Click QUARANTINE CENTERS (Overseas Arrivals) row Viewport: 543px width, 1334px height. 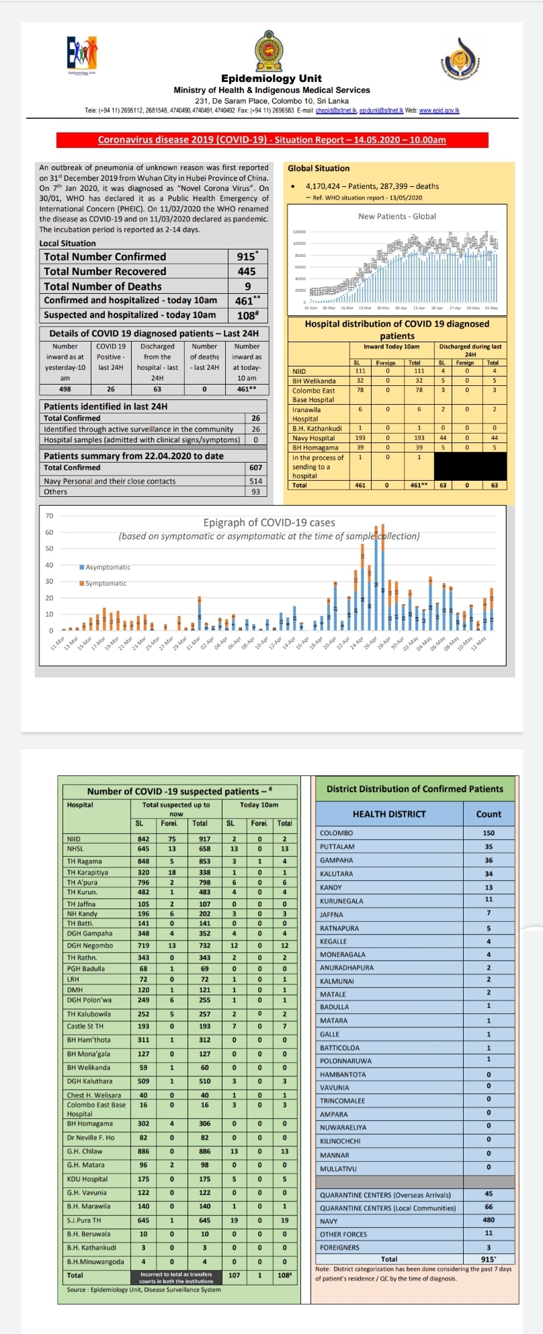pyautogui.click(x=415, y=1195)
